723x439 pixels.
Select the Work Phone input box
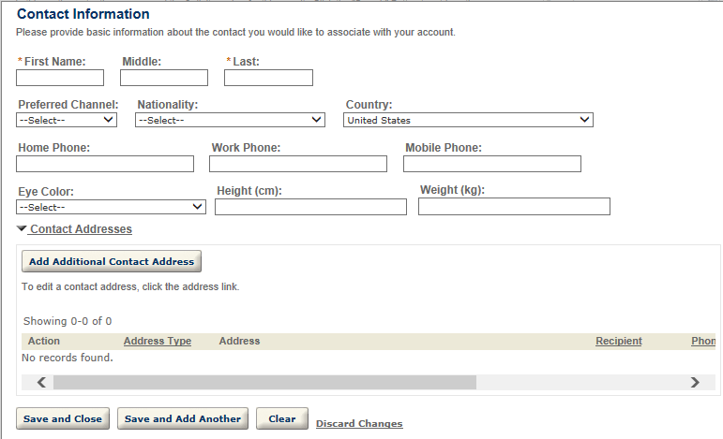tap(298, 164)
